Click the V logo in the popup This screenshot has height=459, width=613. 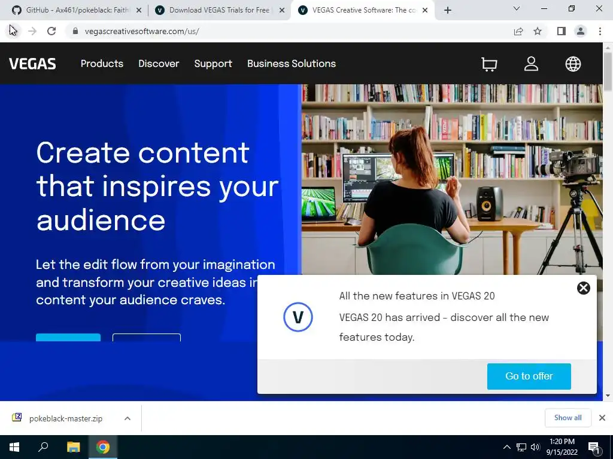coord(298,317)
